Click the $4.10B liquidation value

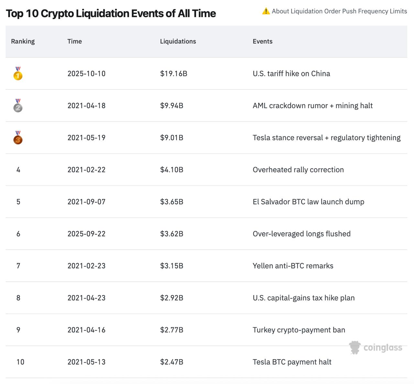coord(172,170)
